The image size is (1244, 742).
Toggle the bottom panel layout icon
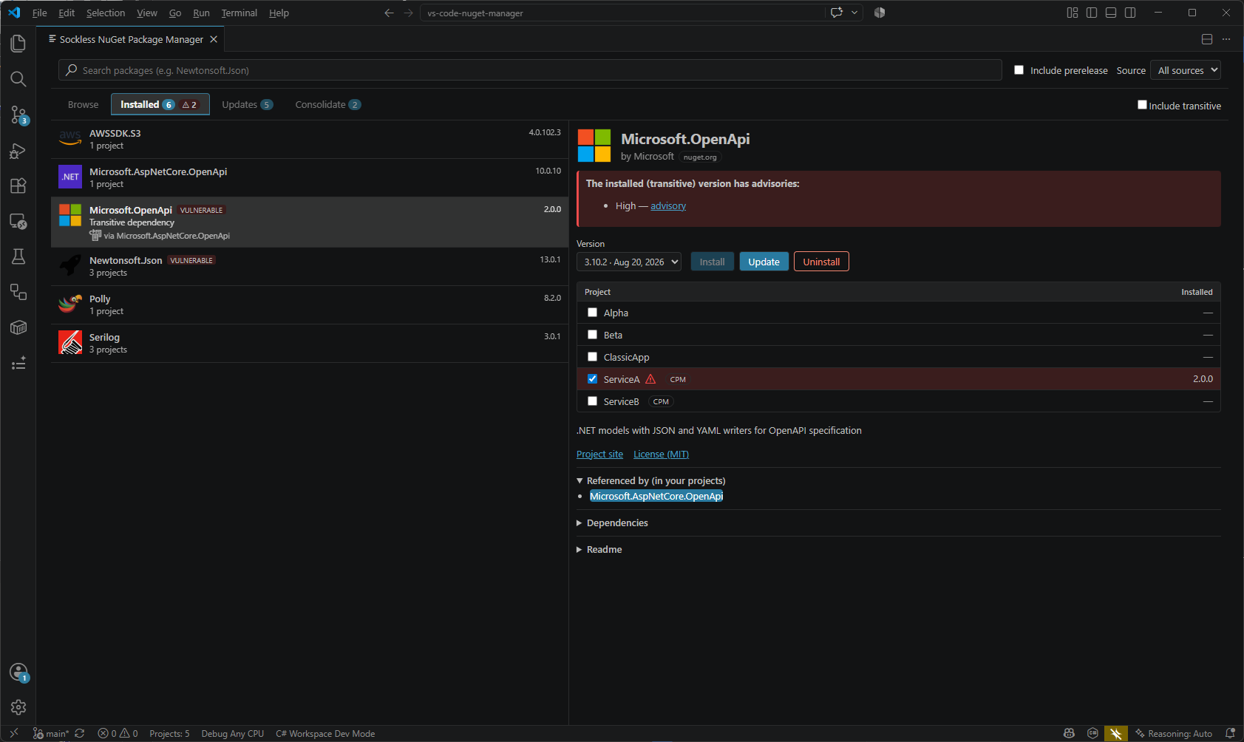click(1111, 13)
